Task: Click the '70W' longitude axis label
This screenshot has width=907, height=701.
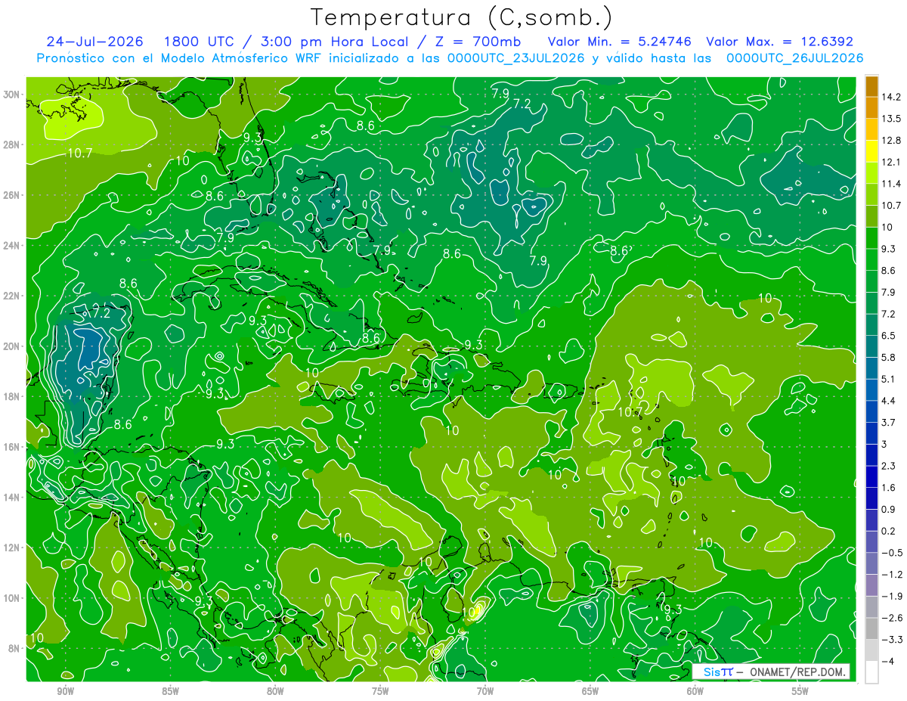Action: pyautogui.click(x=485, y=691)
